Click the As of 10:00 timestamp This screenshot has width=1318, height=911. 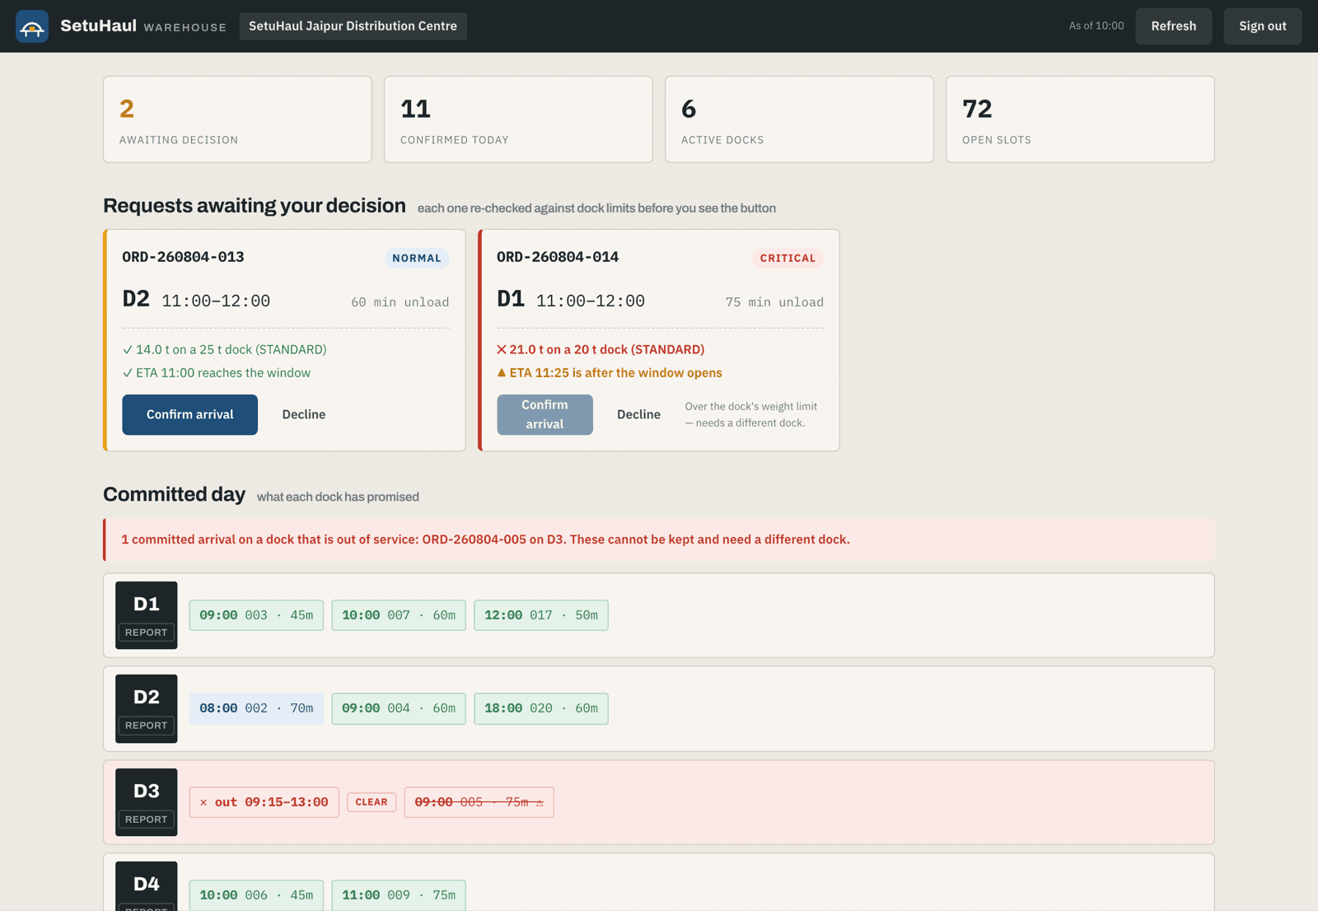[1096, 26]
